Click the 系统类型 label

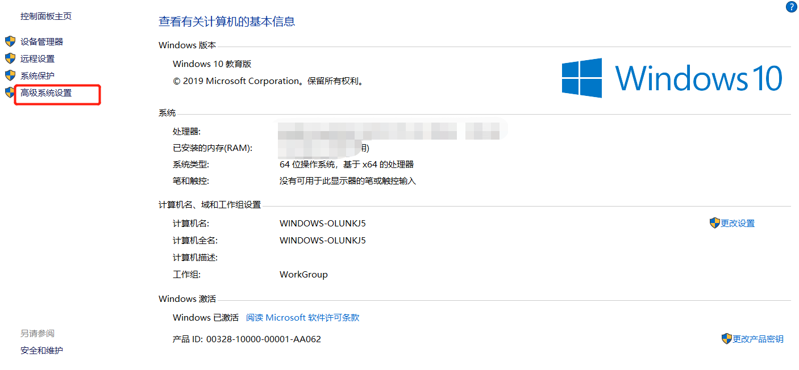[x=191, y=165]
